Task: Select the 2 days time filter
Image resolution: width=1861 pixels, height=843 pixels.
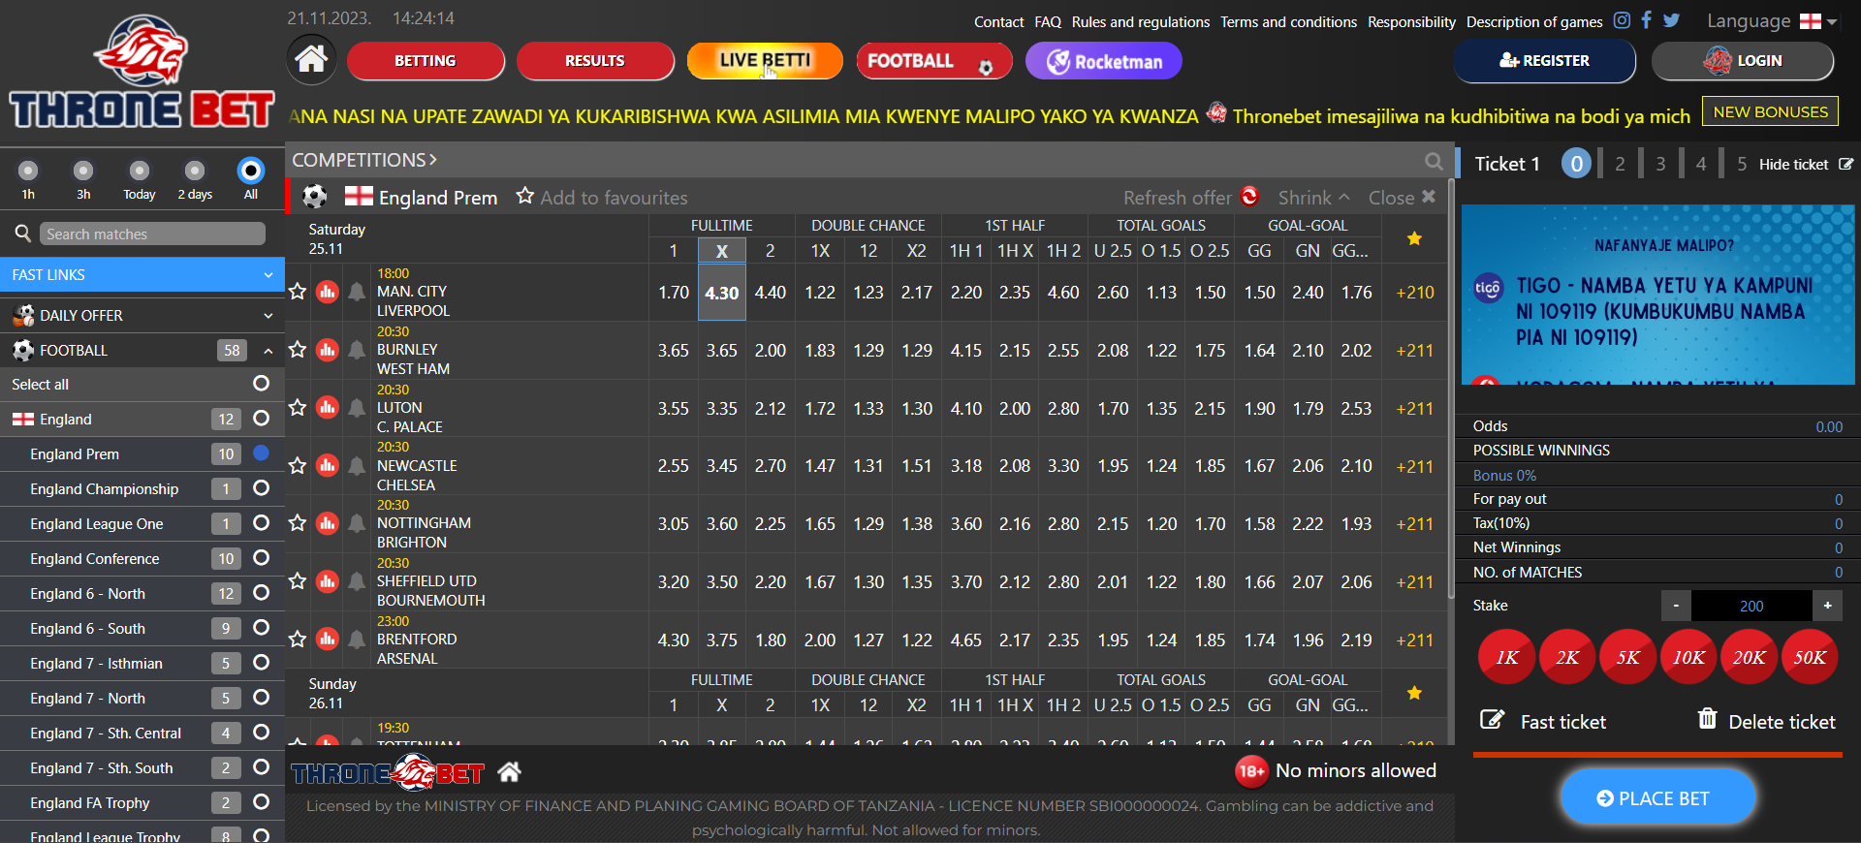Action: click(x=195, y=171)
